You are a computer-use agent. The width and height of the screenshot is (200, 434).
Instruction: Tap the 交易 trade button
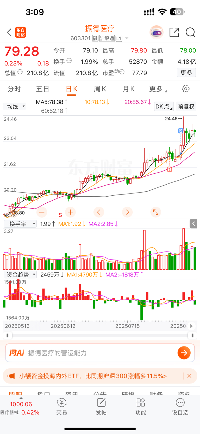tap(62, 407)
